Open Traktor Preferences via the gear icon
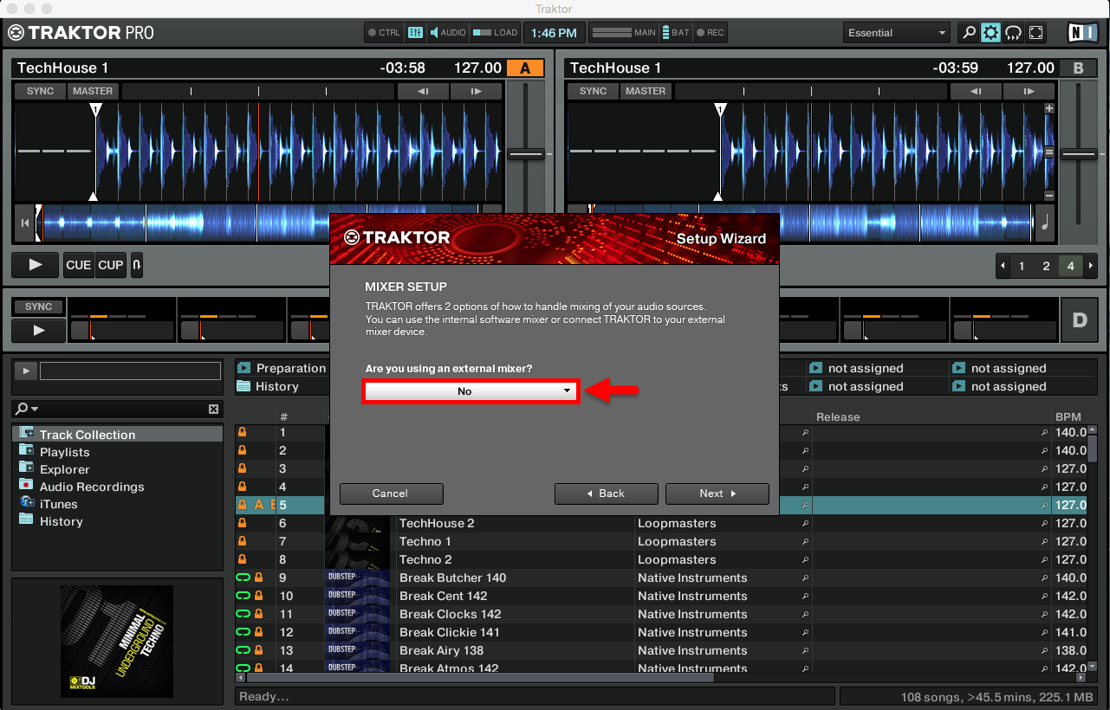 point(990,32)
